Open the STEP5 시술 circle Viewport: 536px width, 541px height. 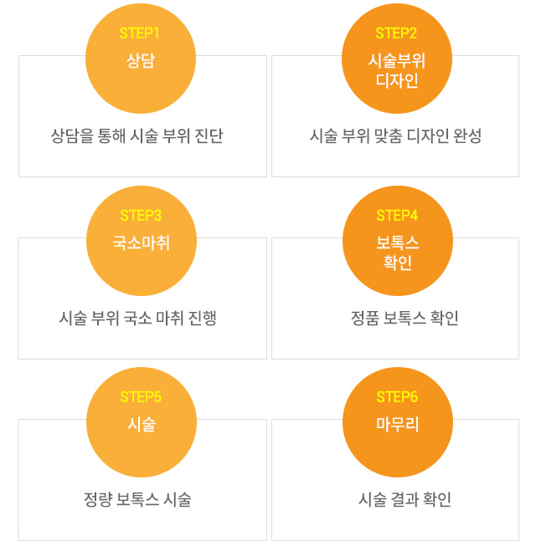(142, 422)
